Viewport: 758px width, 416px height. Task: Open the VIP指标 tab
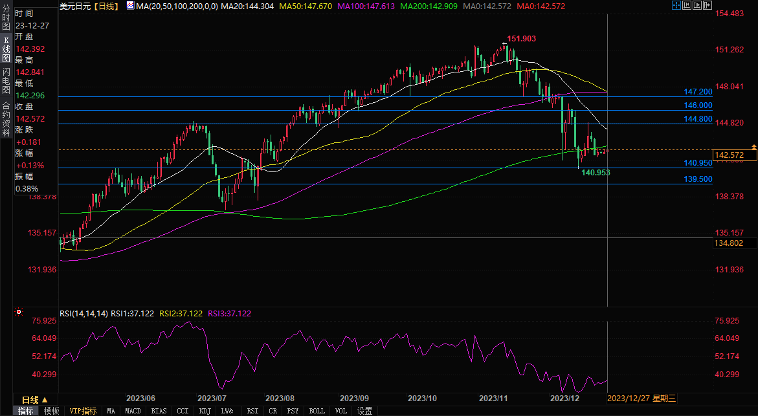pos(83,411)
